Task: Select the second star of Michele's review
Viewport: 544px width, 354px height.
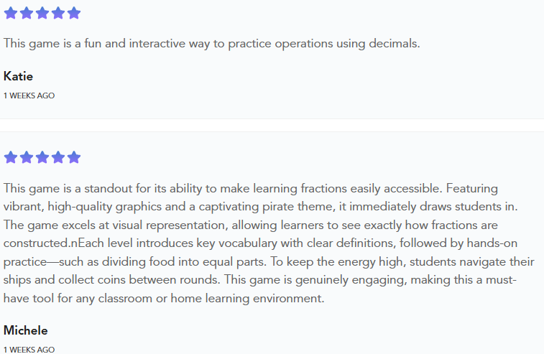Action: 27,157
